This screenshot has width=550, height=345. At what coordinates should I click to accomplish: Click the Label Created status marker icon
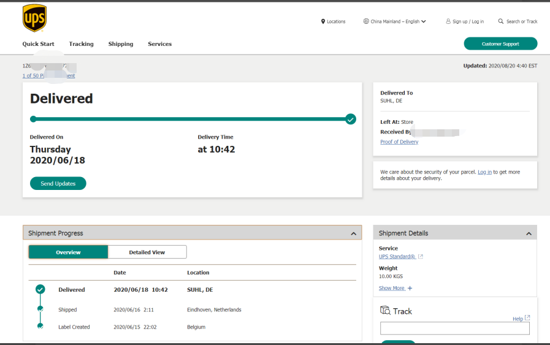[40, 326]
